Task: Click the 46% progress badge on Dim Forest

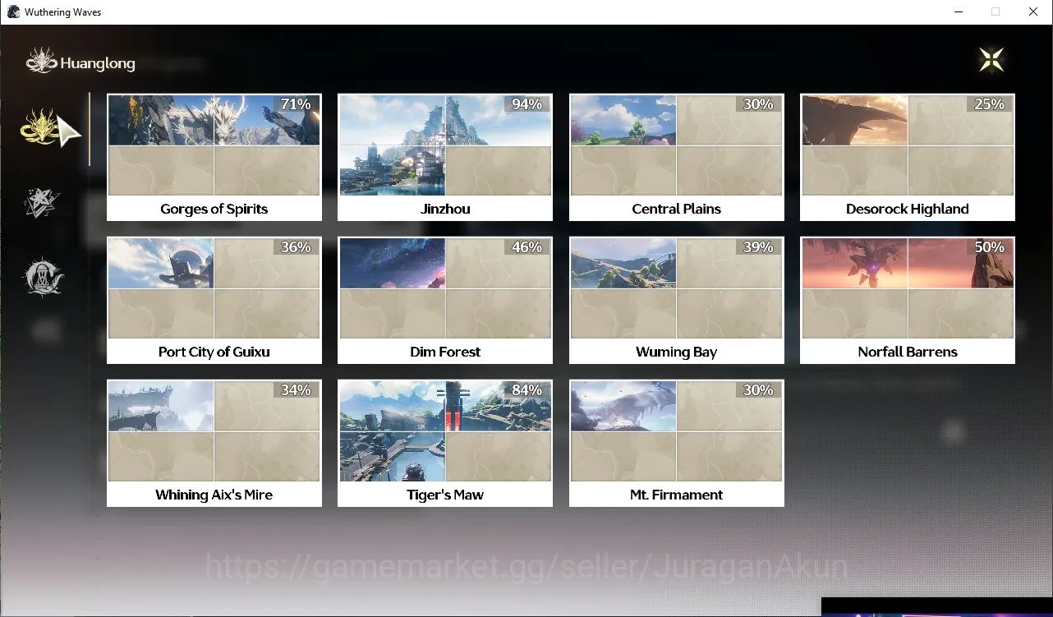Action: point(526,247)
